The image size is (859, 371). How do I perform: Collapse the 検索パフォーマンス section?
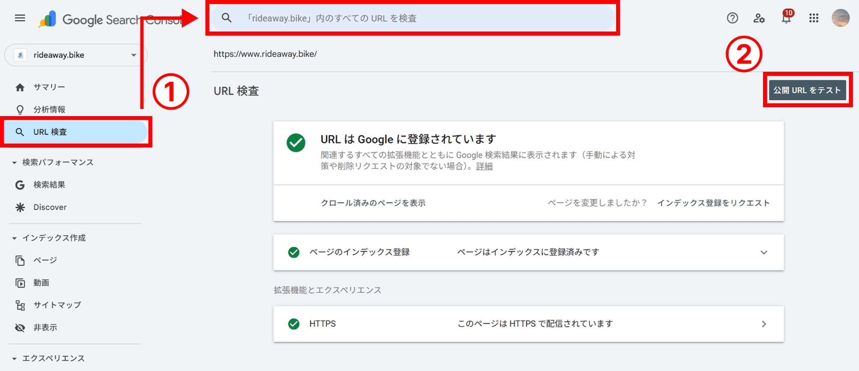pyautogui.click(x=14, y=163)
